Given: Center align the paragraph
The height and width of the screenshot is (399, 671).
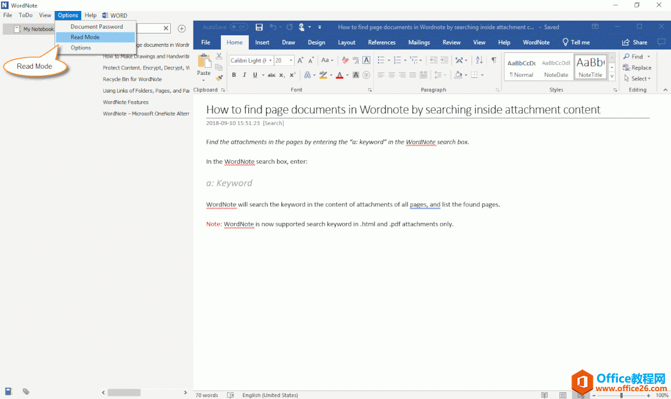Looking at the screenshot, I should tap(391, 75).
